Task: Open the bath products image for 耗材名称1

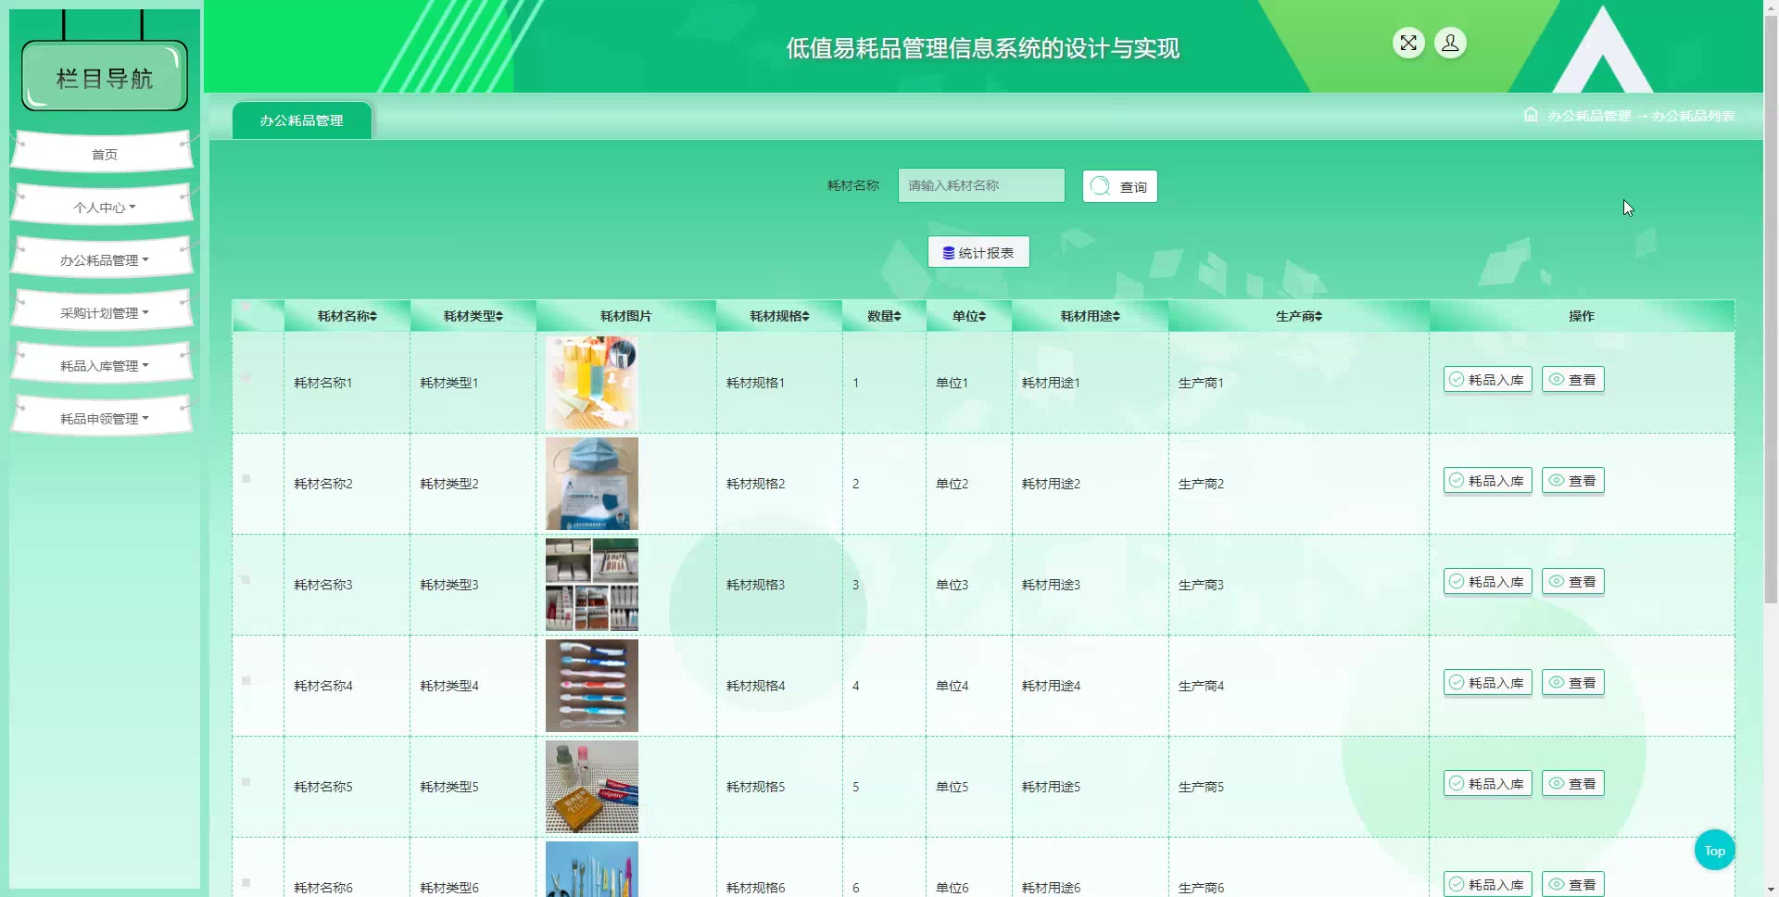Action: [592, 383]
